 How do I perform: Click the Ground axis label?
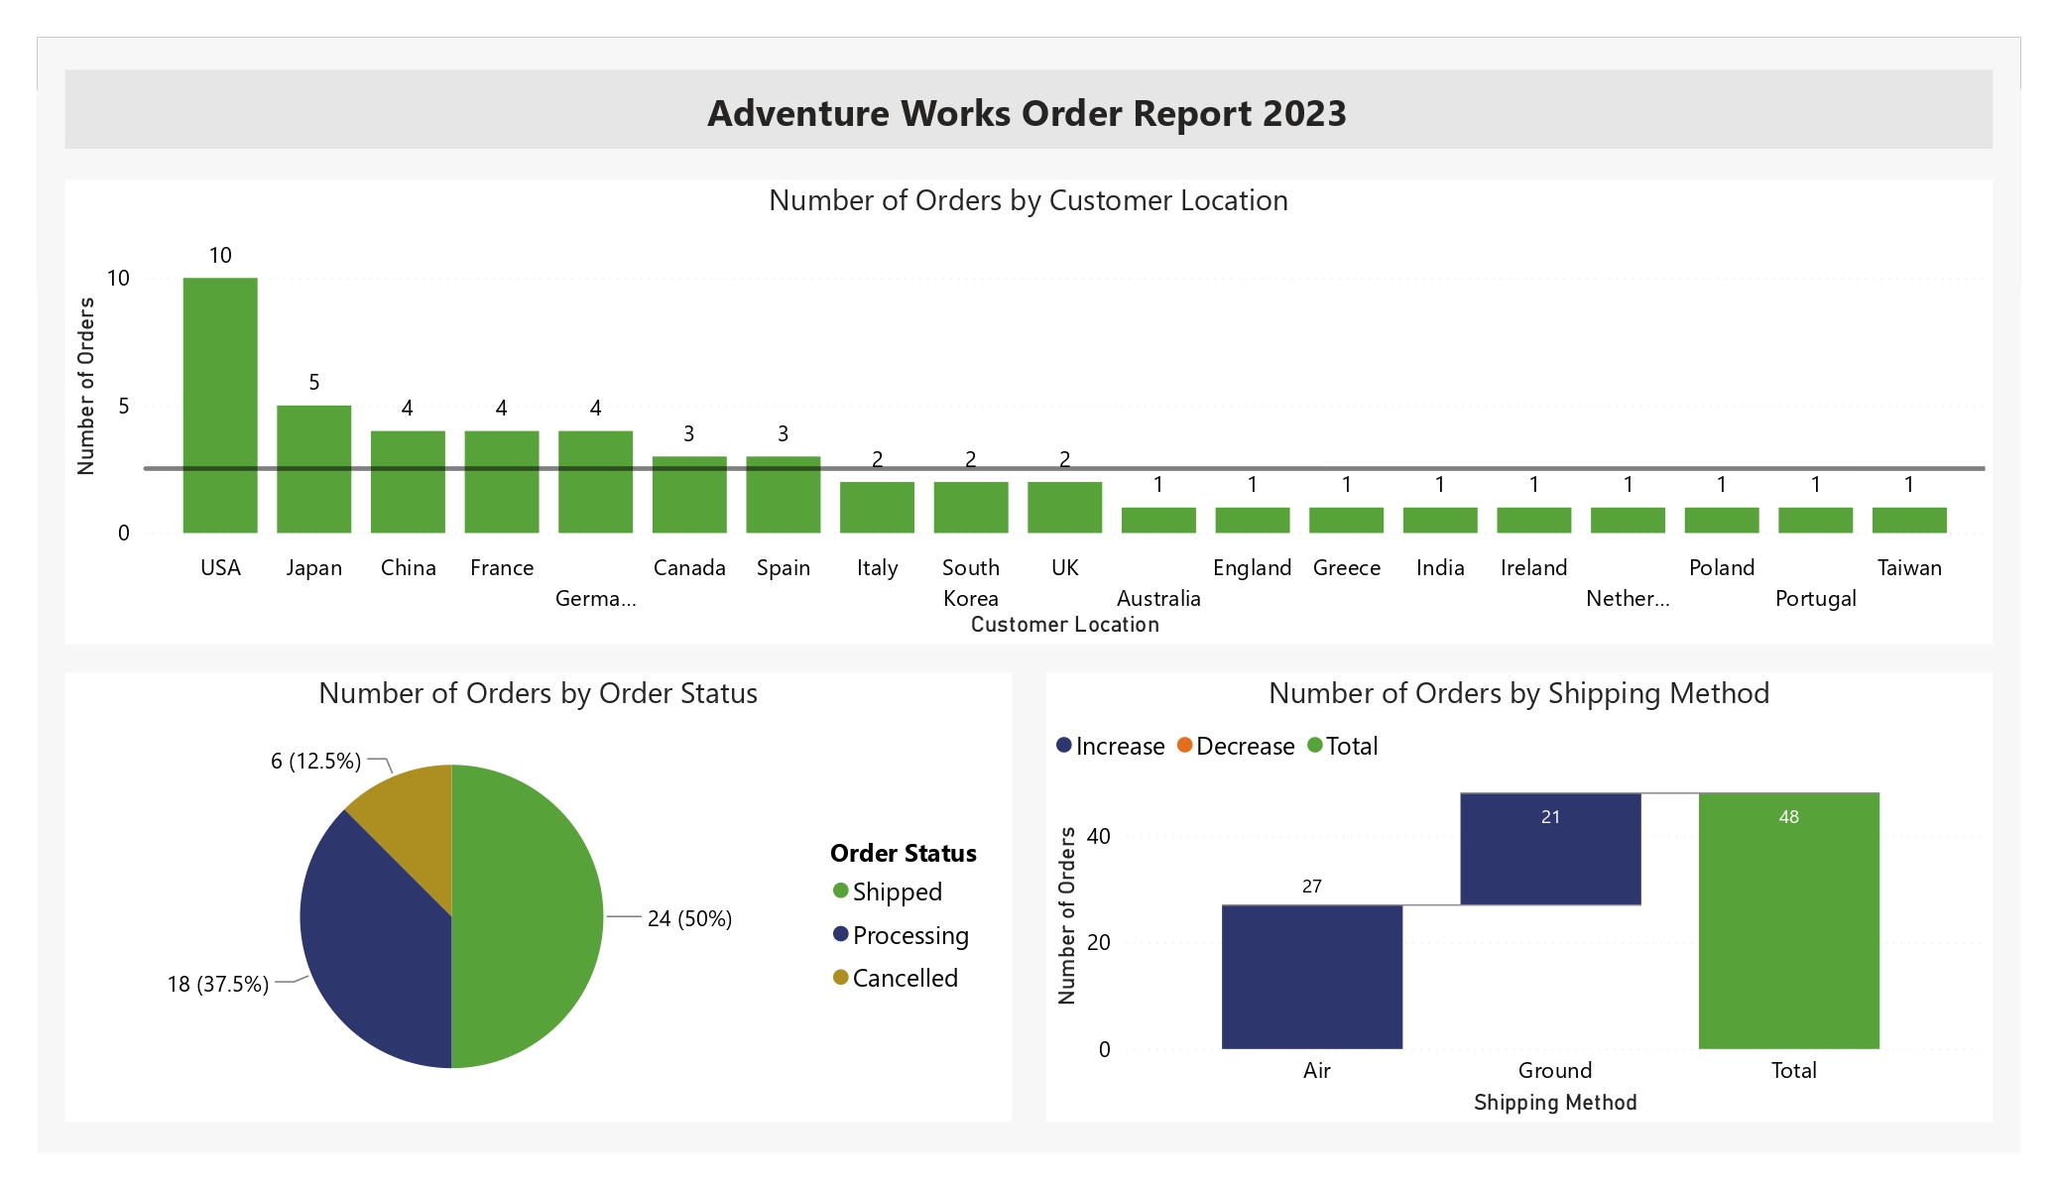coord(1555,1070)
